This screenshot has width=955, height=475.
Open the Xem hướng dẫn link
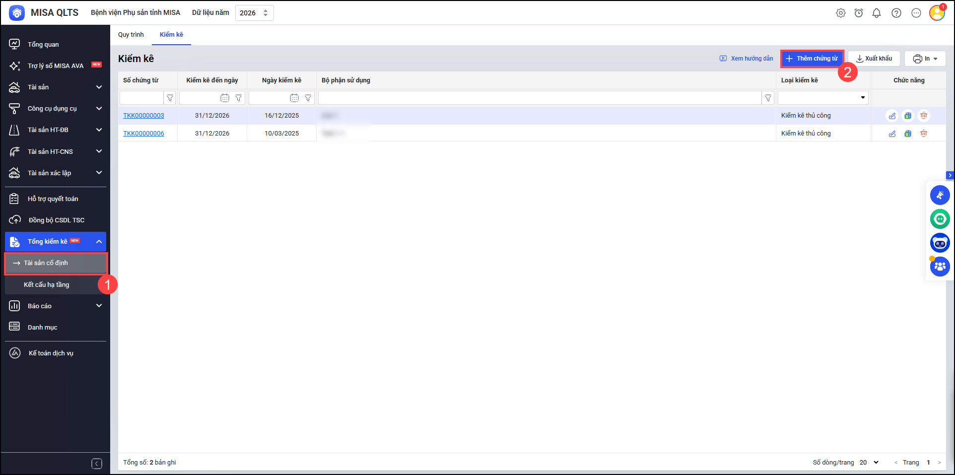(x=747, y=59)
